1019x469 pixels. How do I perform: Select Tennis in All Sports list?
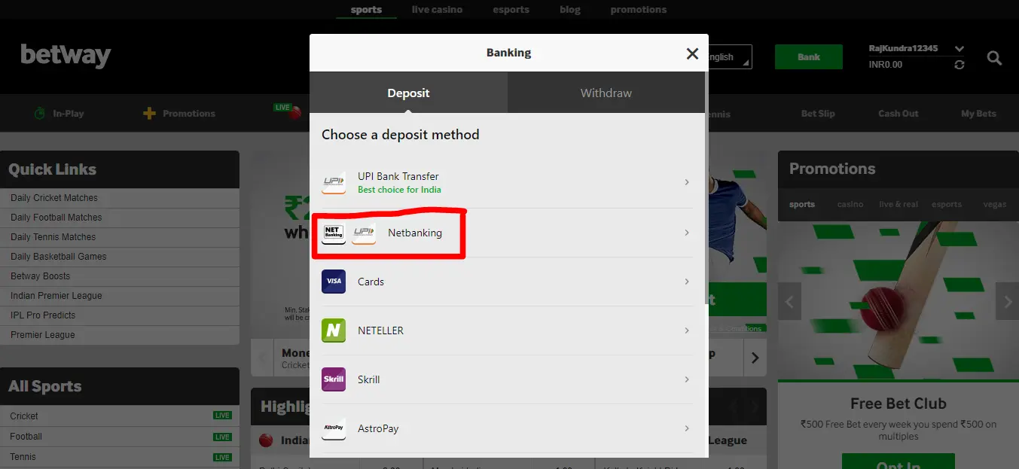[x=120, y=457]
